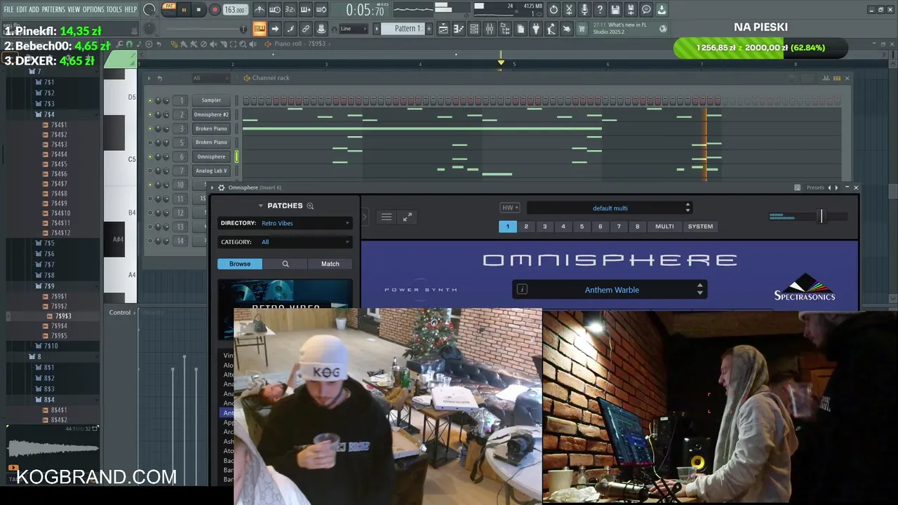Click the microphone audio recording icon
Screen dimensions: 898x505
point(584,10)
